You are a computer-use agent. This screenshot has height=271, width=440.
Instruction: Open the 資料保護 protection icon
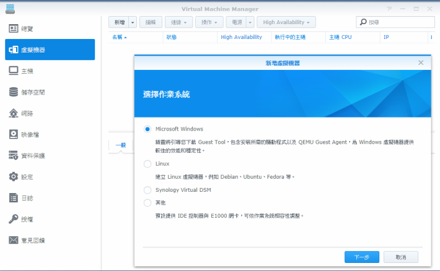[x=13, y=155]
